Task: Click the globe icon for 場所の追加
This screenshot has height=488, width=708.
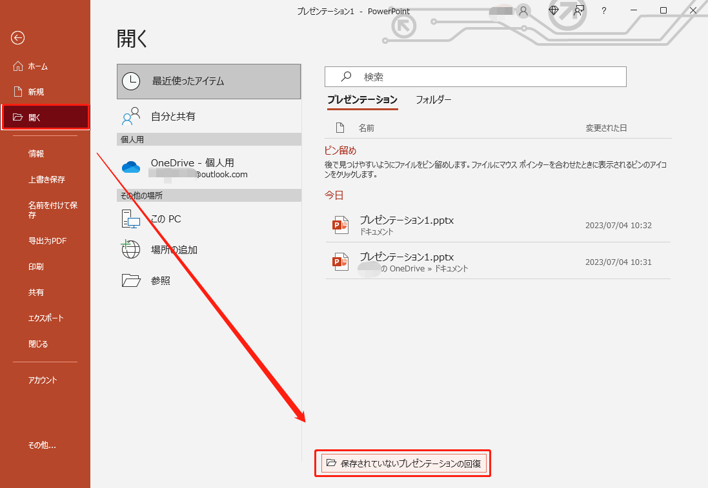Action: coord(130,249)
